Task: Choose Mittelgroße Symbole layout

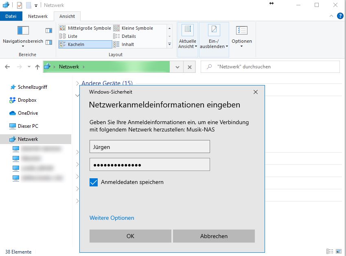Action: (x=85, y=28)
